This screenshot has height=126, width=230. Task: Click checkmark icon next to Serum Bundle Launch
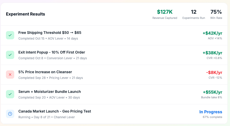point(10,94)
